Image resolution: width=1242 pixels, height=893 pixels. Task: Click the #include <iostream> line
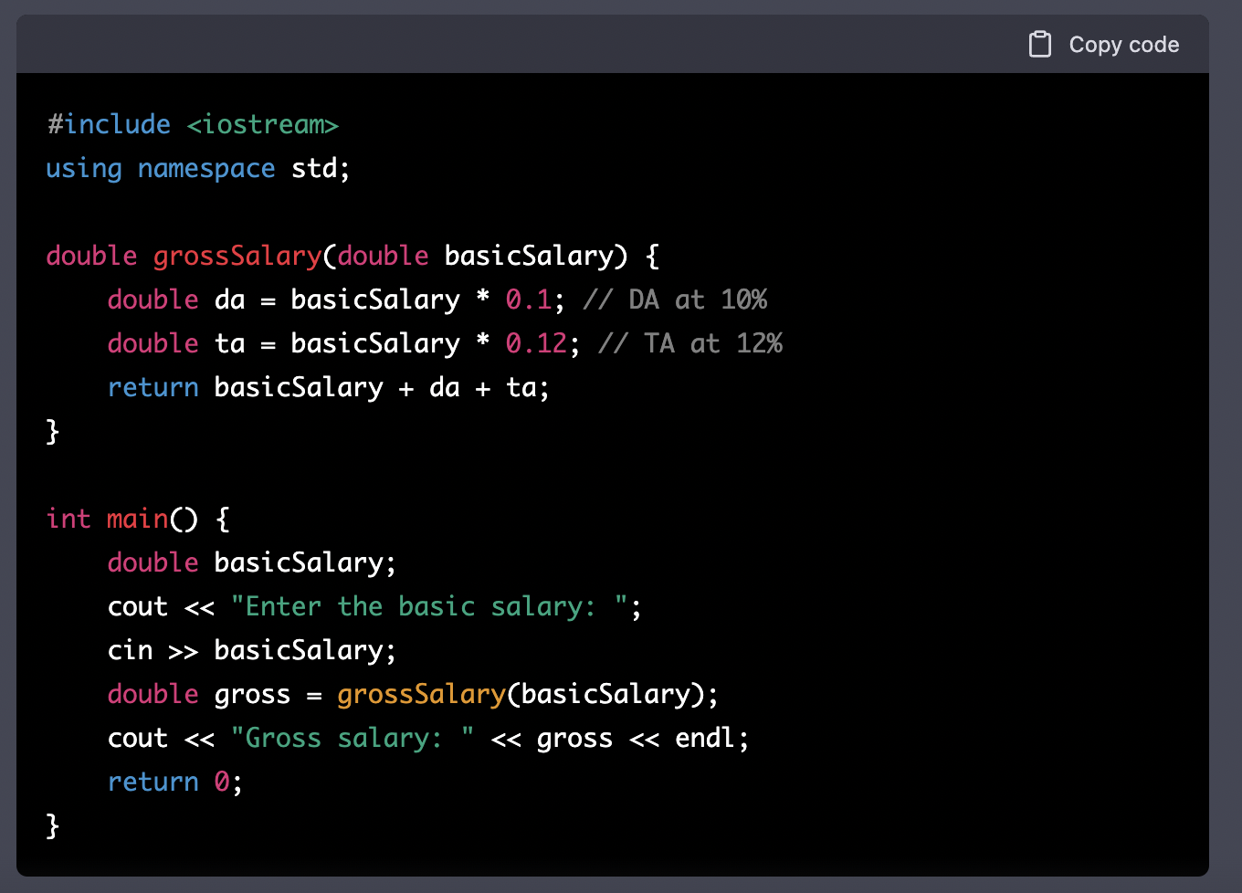pos(193,124)
